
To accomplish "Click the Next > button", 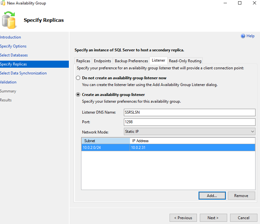I will click(x=213, y=218).
